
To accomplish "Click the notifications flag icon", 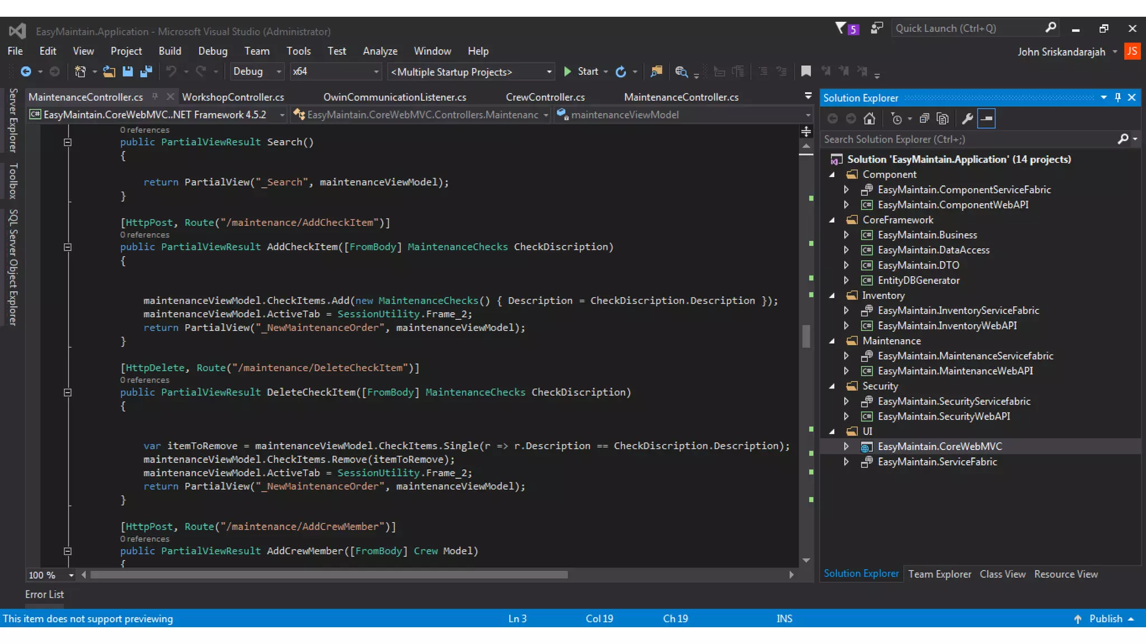I will [x=840, y=28].
